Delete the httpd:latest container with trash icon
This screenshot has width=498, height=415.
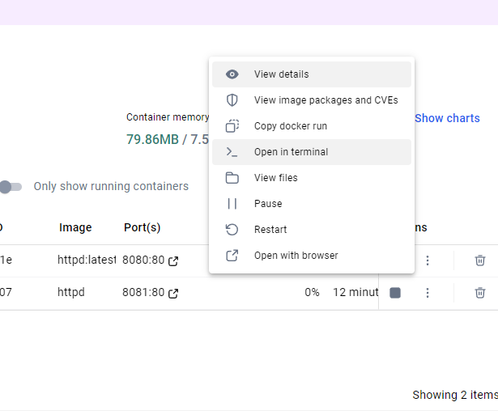[480, 260]
